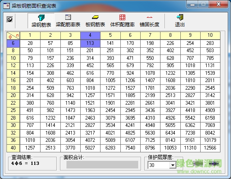Screen dimensions: 231x179
Task: Close the 梁板钢筋面积查询表 window
Action: point(218,4)
